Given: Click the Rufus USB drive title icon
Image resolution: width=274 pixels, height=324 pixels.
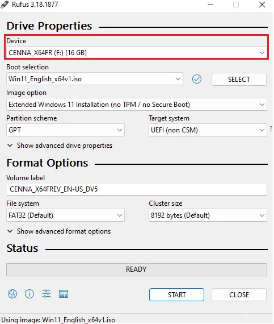Looking at the screenshot, I should [x=5, y=5].
